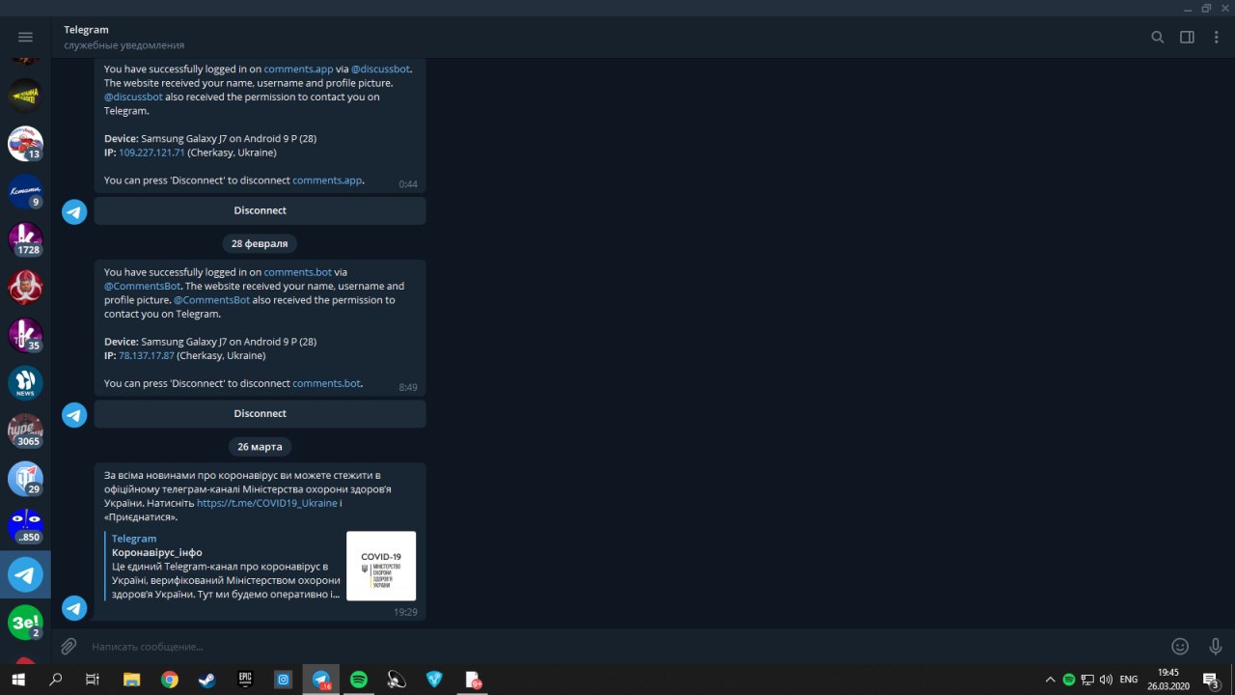Launch Steam from the taskbar
1235x695 pixels.
click(207, 680)
